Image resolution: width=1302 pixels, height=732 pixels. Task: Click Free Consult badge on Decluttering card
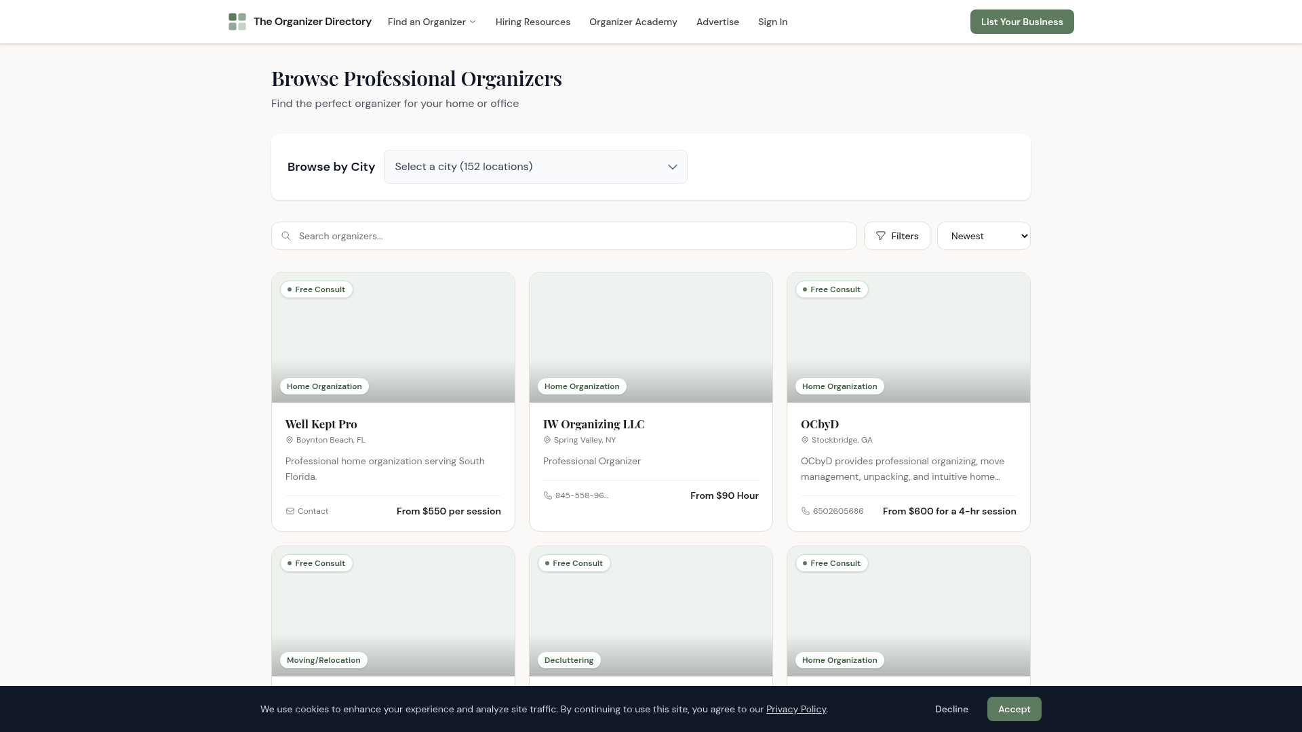574,563
